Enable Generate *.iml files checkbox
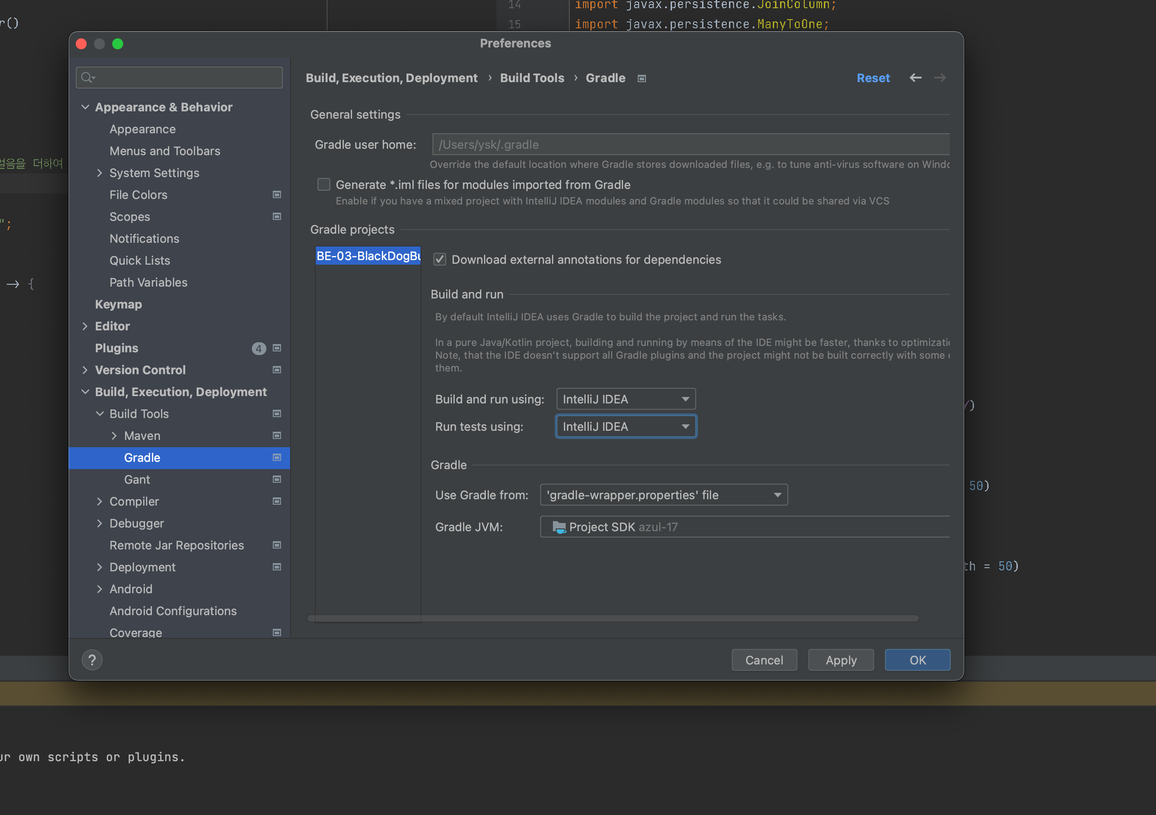This screenshot has width=1156, height=815. pyautogui.click(x=324, y=184)
